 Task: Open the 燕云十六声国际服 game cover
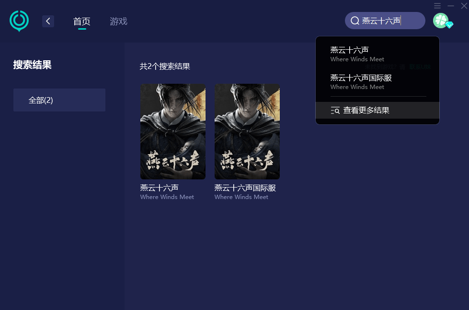[x=247, y=132]
